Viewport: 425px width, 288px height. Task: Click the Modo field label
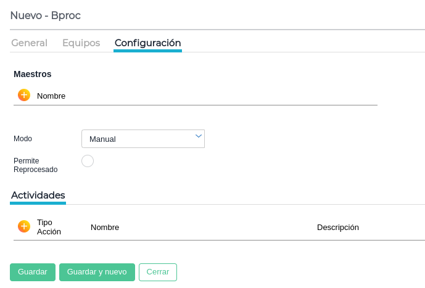[x=23, y=139]
